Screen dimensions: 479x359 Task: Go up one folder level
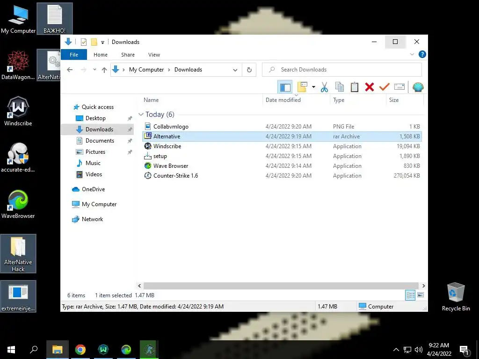[104, 70]
